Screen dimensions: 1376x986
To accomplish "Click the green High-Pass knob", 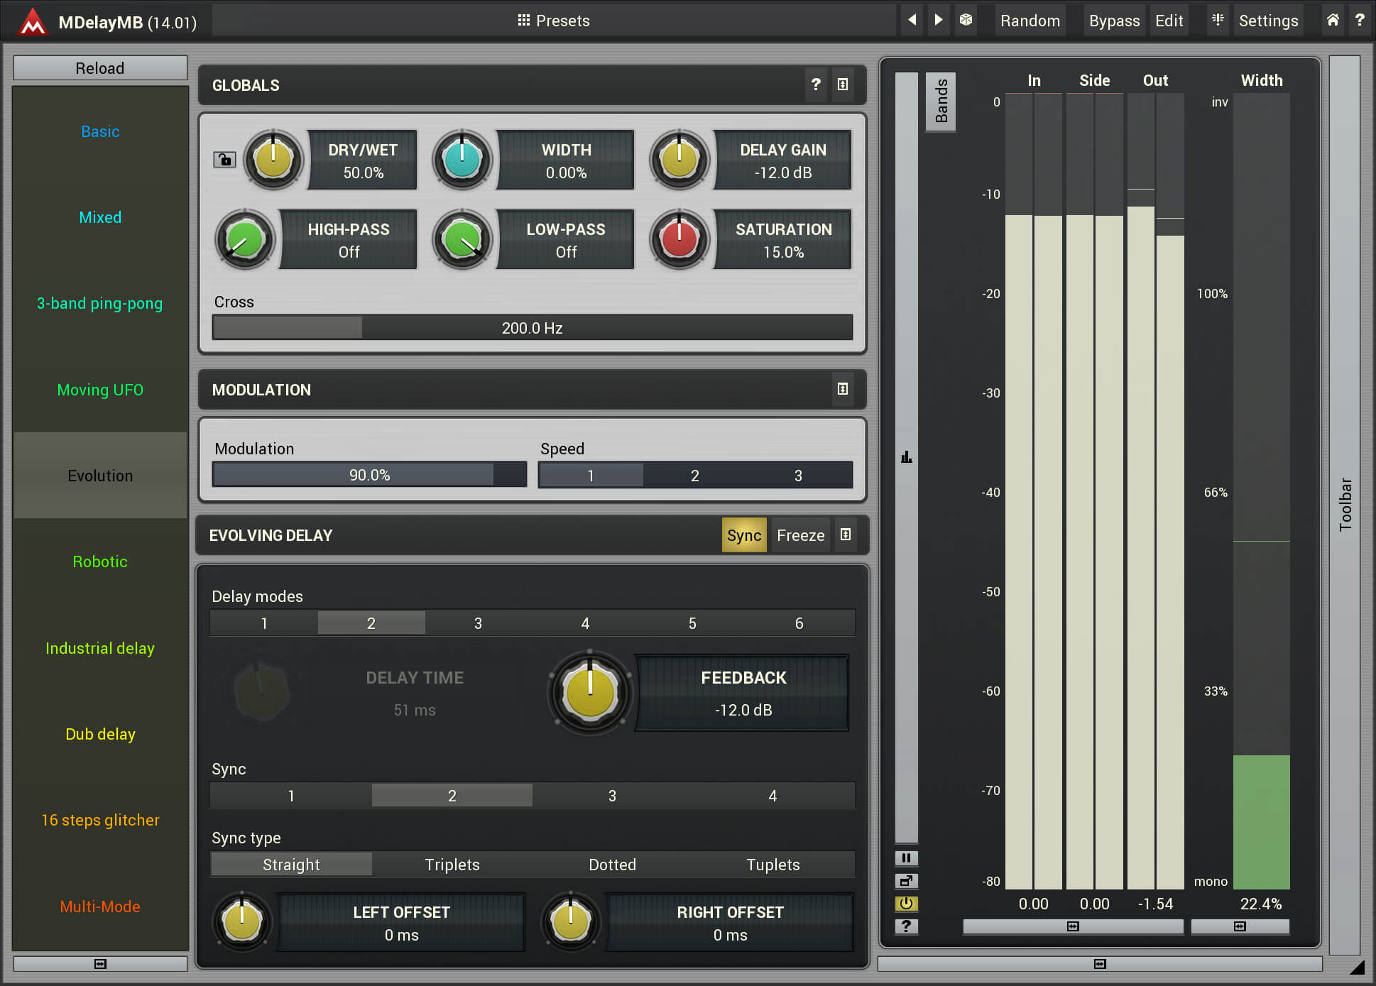I will pyautogui.click(x=245, y=239).
